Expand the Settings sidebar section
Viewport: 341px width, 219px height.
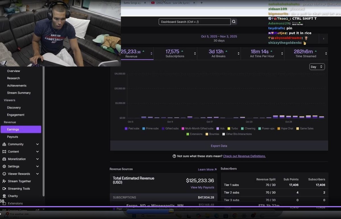pos(38,166)
